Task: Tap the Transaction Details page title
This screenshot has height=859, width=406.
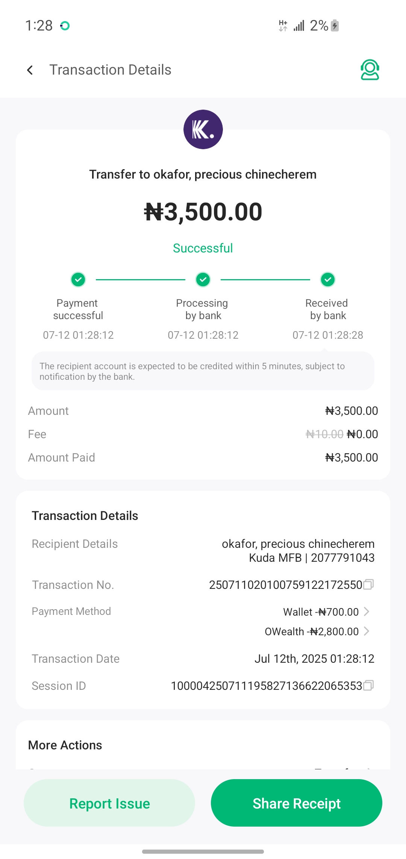Action: (x=110, y=70)
